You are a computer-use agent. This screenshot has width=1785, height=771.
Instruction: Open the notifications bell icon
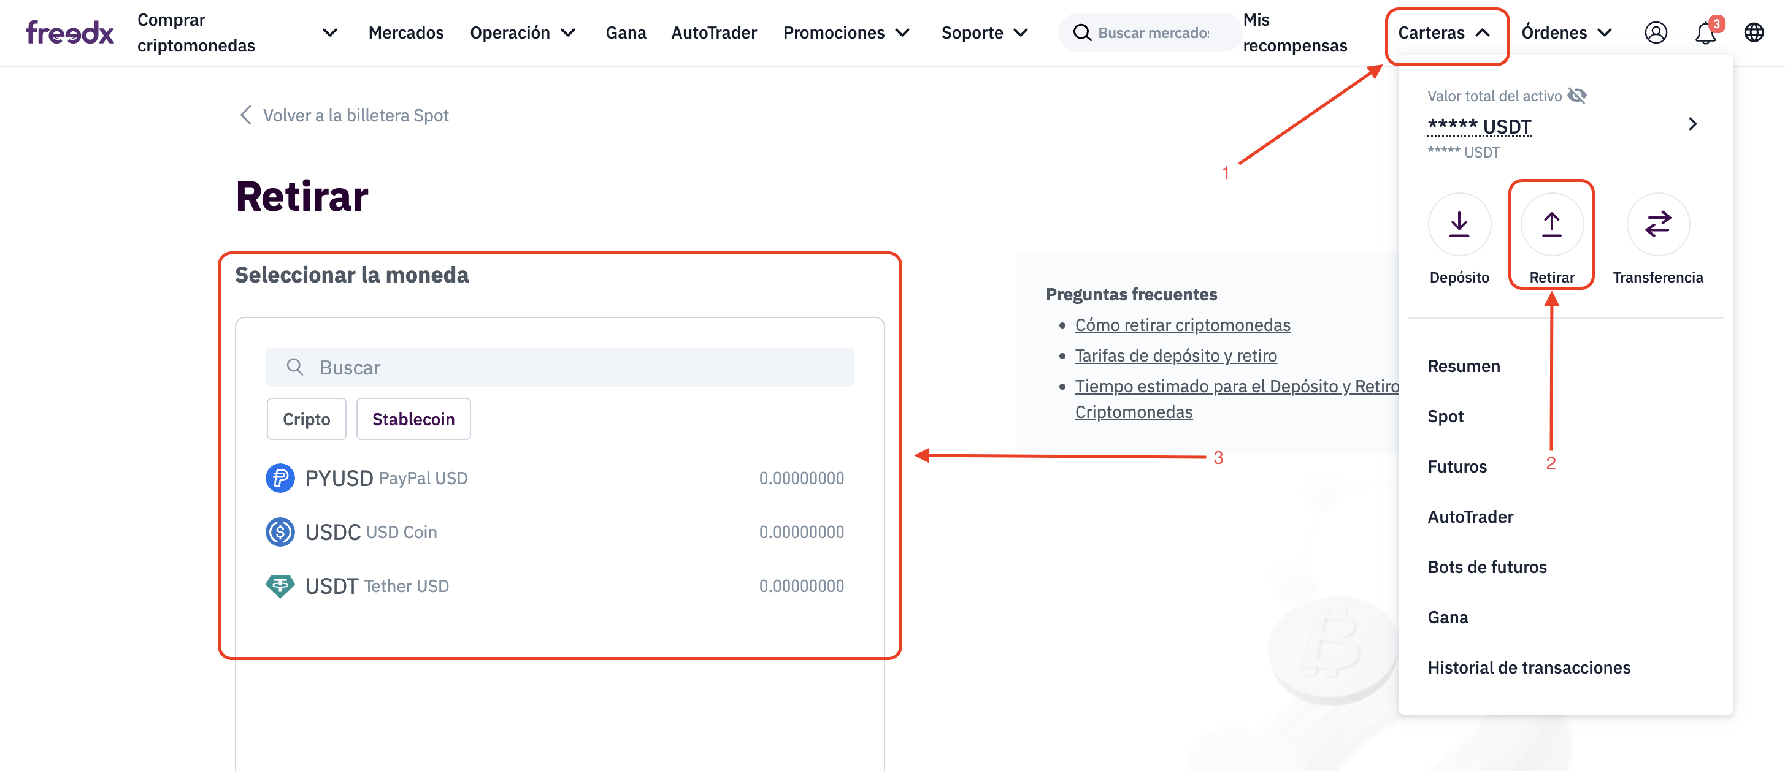coord(1705,32)
